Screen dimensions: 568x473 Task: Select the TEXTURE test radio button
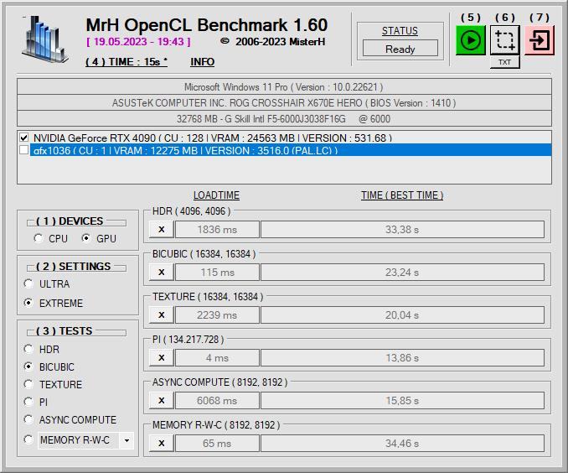[28, 384]
